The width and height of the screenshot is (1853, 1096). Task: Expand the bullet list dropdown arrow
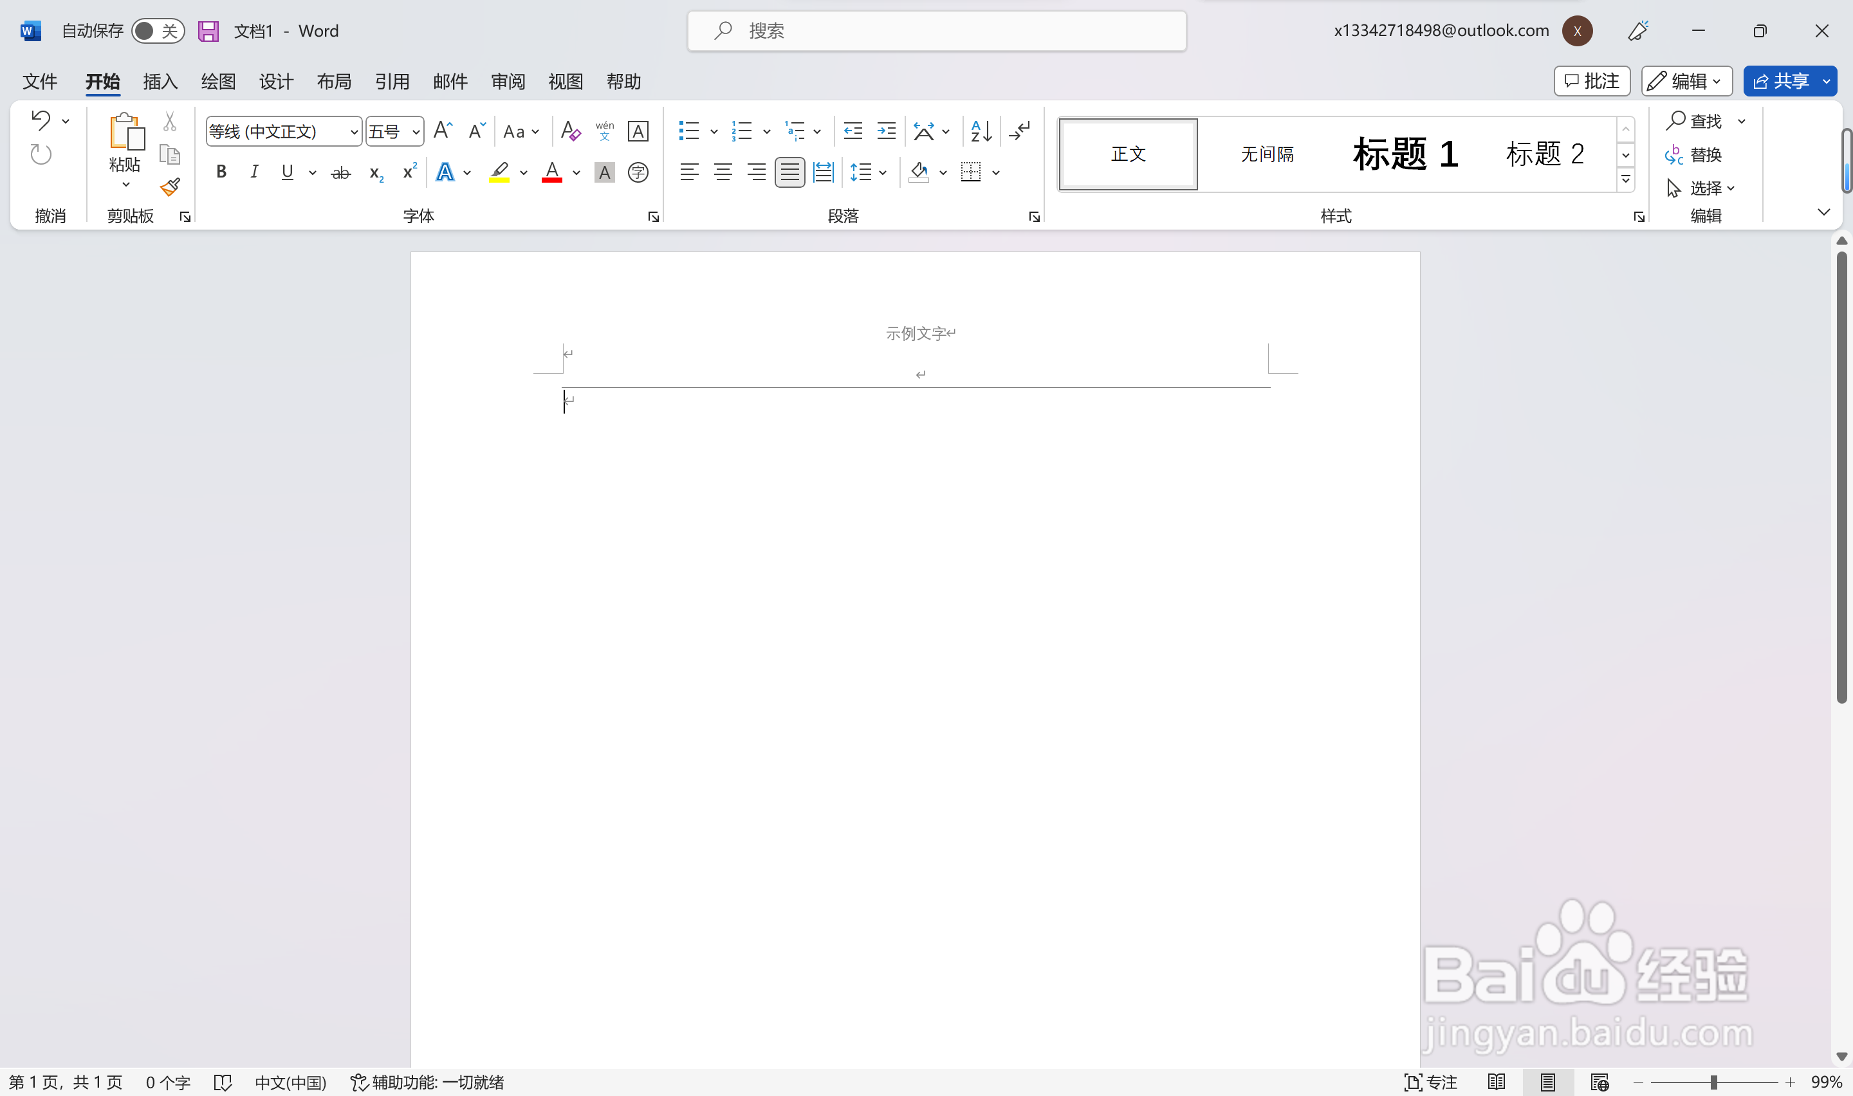pos(714,132)
